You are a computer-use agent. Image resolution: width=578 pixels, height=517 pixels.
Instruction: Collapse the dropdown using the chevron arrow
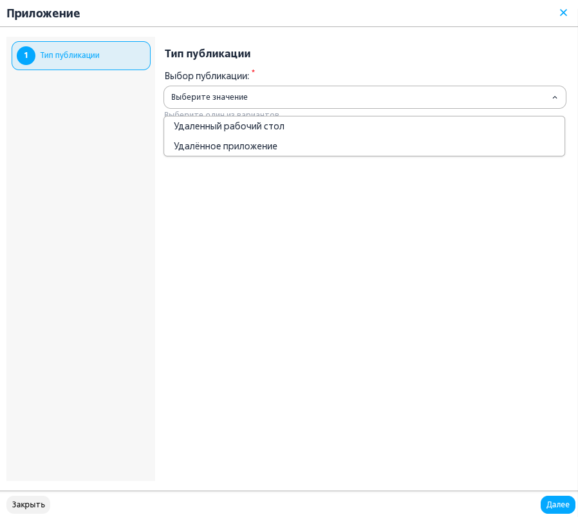(x=554, y=97)
